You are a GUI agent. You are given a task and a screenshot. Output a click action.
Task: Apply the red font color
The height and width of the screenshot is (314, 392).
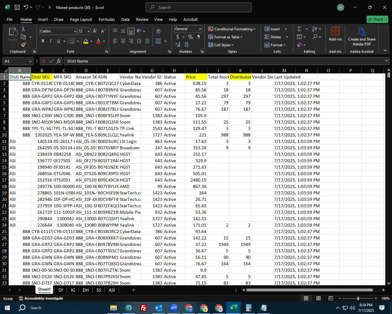pos(98,41)
